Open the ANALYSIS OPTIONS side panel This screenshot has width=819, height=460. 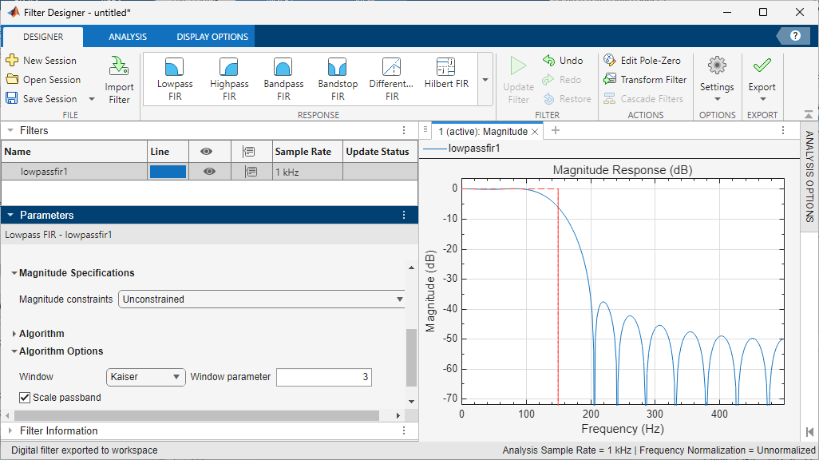point(809,176)
